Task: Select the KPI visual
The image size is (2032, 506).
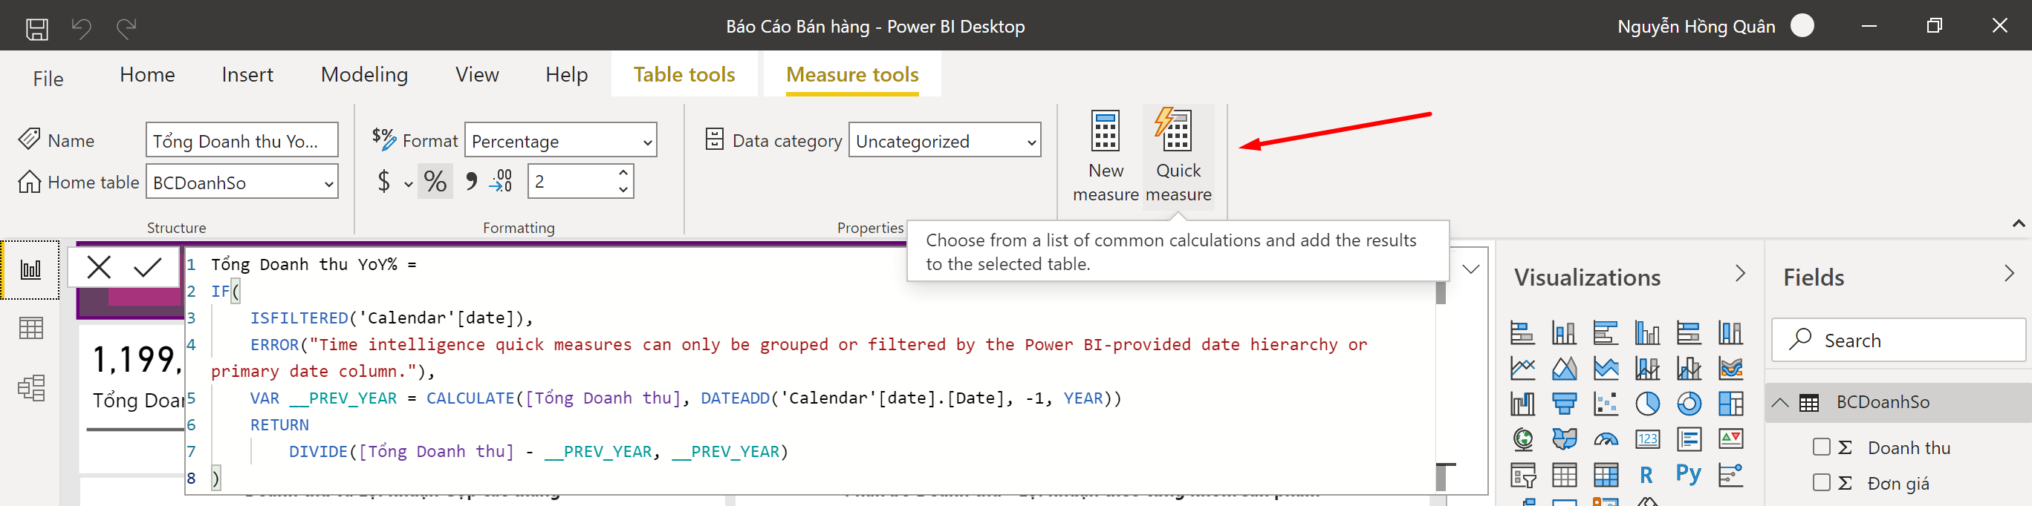Action: [1730, 439]
